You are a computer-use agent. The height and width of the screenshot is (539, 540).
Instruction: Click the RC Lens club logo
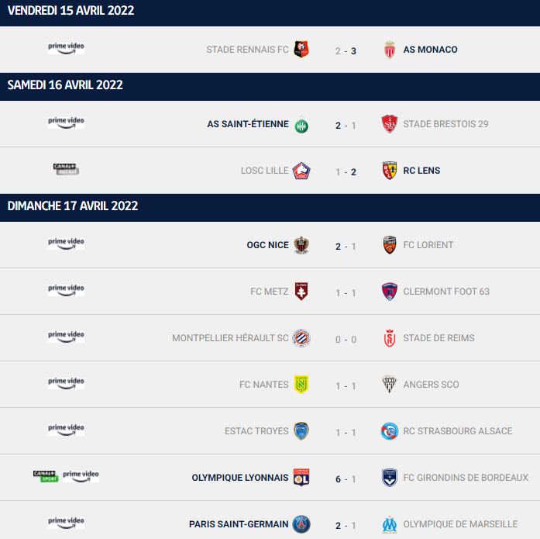tap(390, 171)
